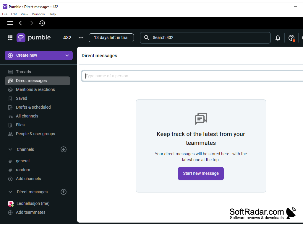Start a direct message with plus icon
The height and width of the screenshot is (227, 303).
pyautogui.click(x=64, y=192)
